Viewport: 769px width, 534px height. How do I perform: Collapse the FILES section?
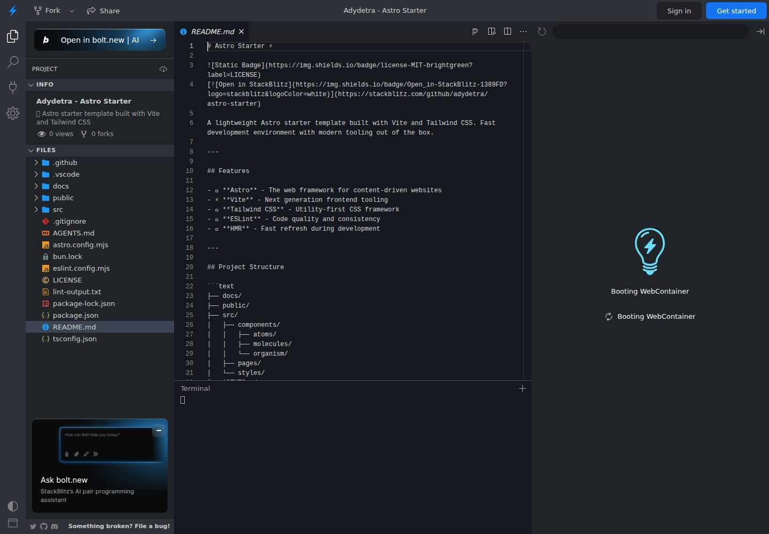(x=100, y=150)
